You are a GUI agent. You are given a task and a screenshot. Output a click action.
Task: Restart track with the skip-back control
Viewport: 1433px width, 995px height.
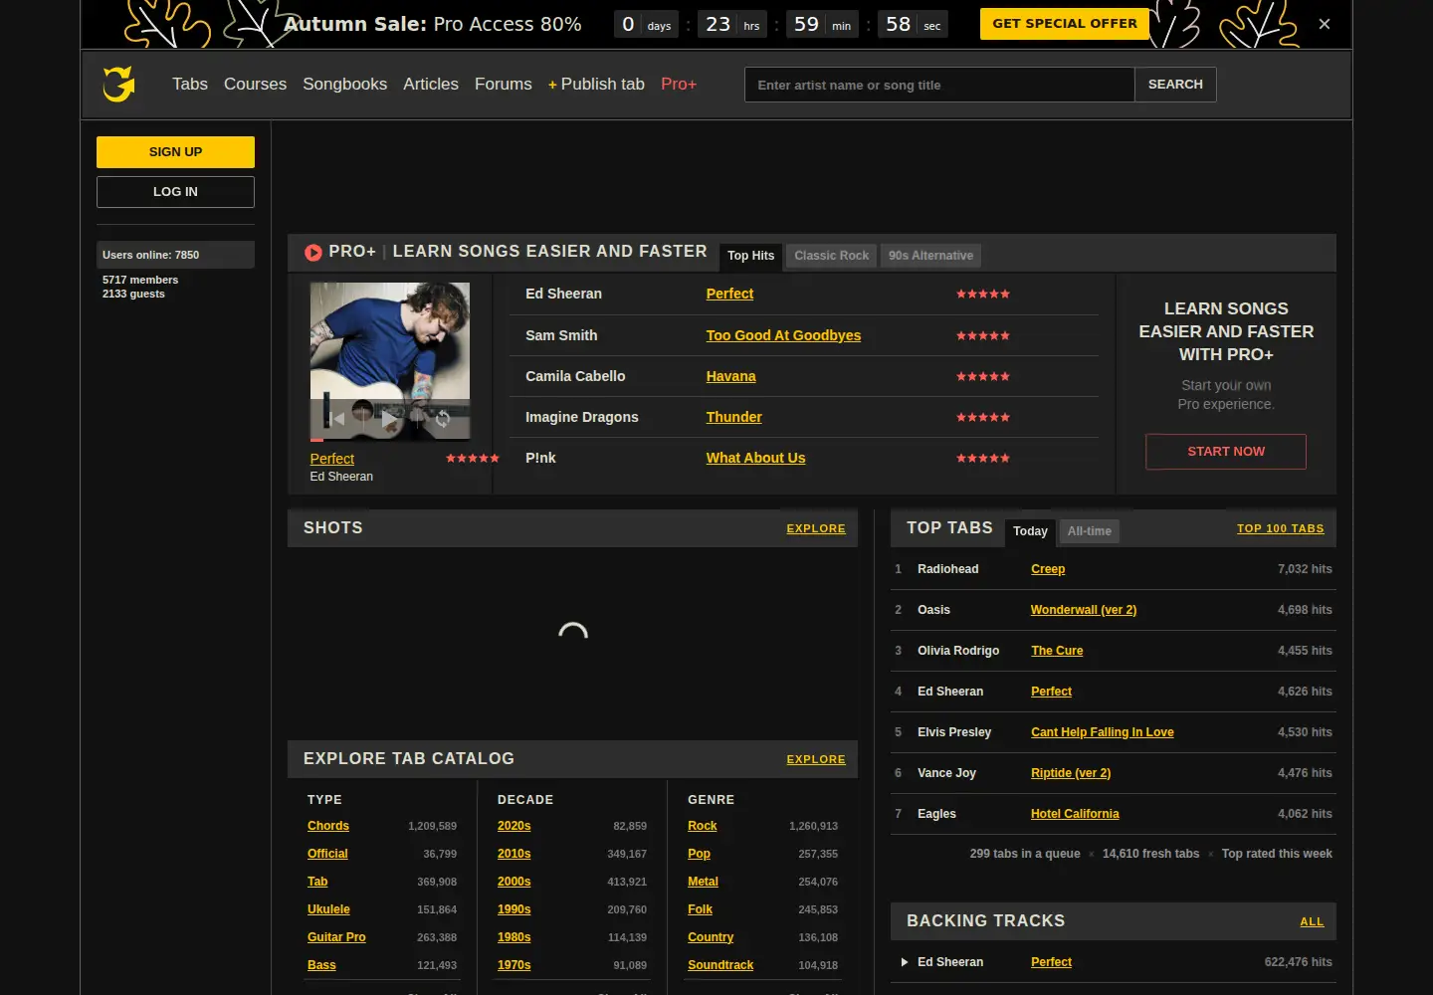pyautogui.click(x=336, y=419)
